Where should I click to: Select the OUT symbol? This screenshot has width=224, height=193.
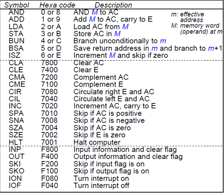pos(16,156)
